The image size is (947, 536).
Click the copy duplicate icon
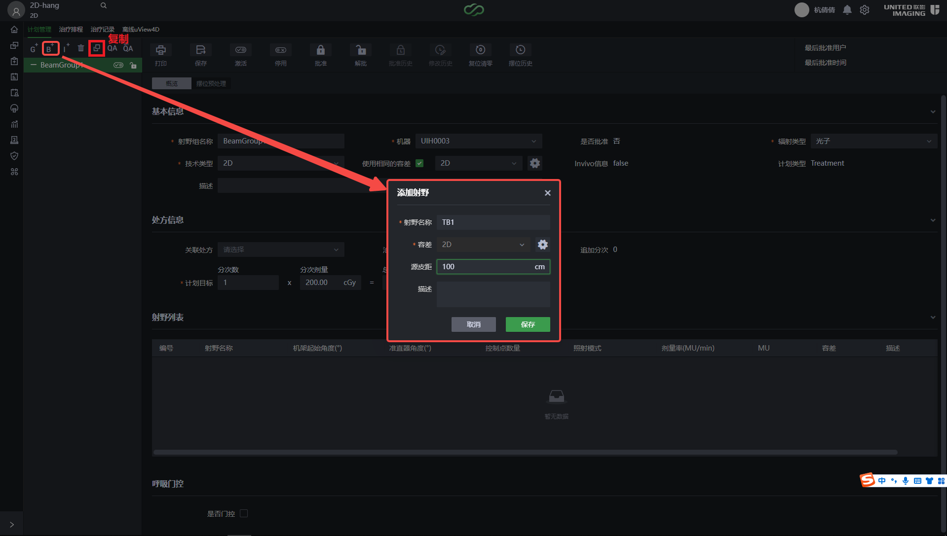coord(97,48)
